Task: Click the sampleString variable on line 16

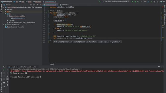Action: 63,36
